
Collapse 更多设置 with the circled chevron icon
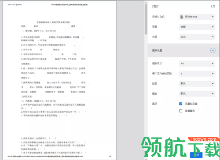click(x=213, y=50)
